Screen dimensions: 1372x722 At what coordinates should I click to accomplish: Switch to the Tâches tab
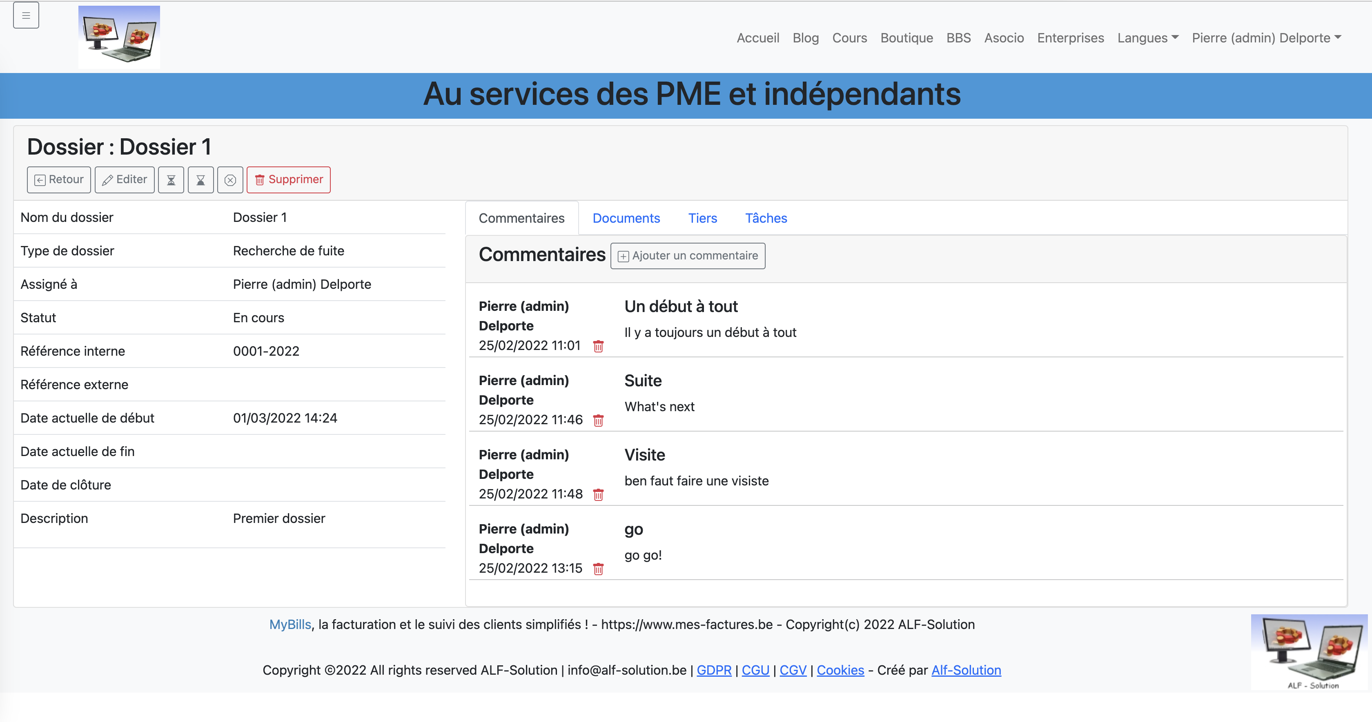pos(766,218)
